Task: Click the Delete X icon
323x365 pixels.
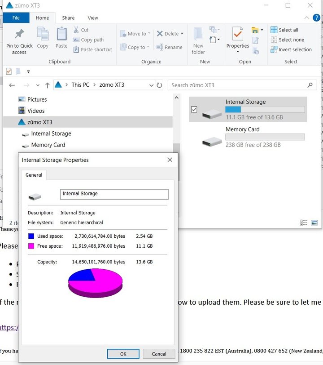Action: [x=160, y=34]
